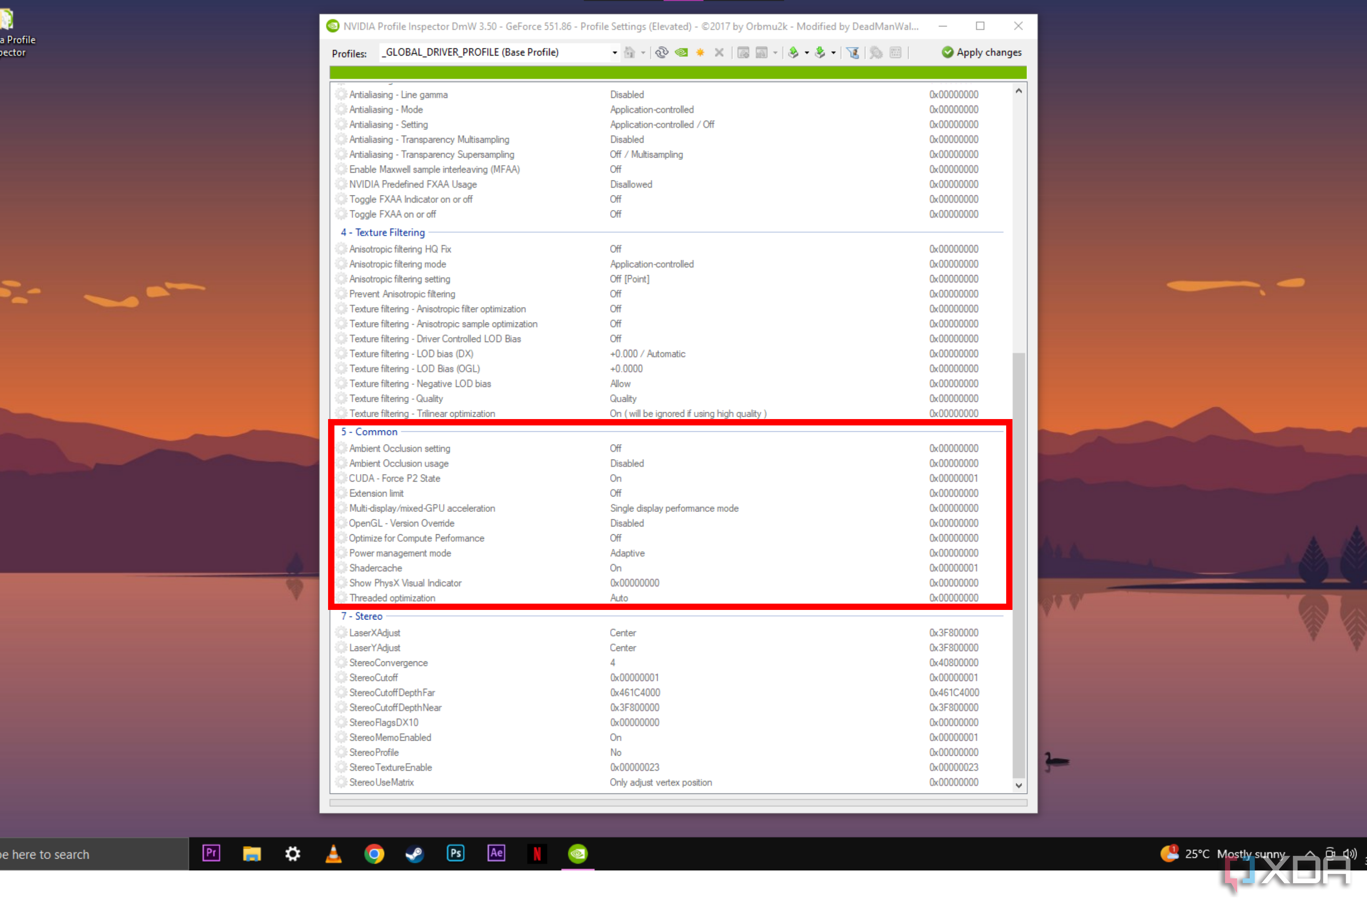Launch Steam from the taskbar
This screenshot has width=1367, height=911.
click(415, 854)
